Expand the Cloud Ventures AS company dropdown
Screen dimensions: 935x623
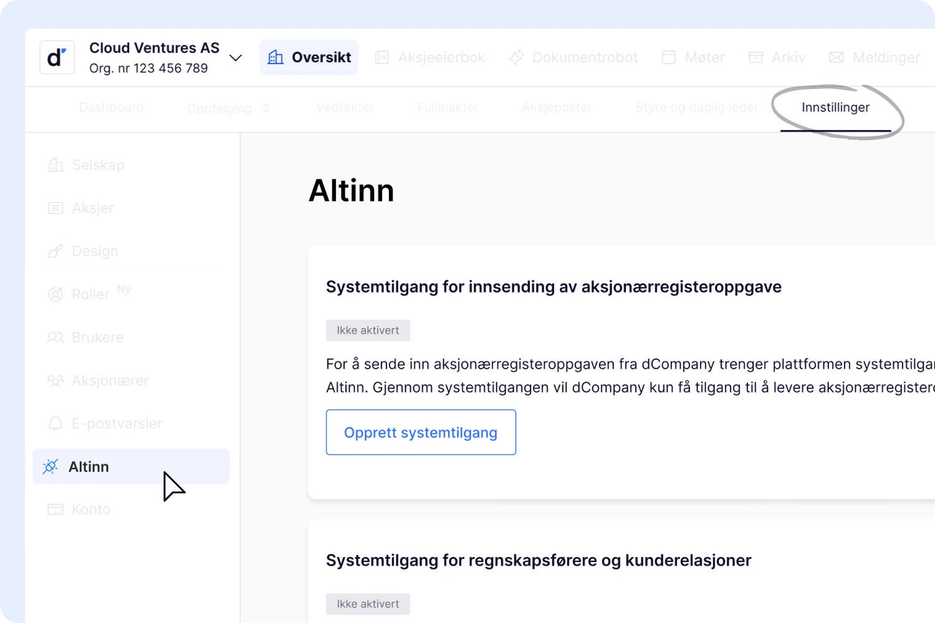236,58
